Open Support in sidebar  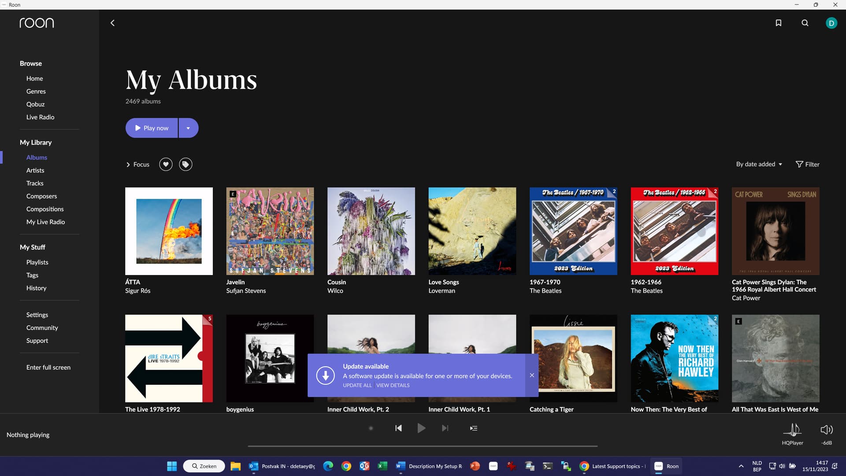point(37,341)
